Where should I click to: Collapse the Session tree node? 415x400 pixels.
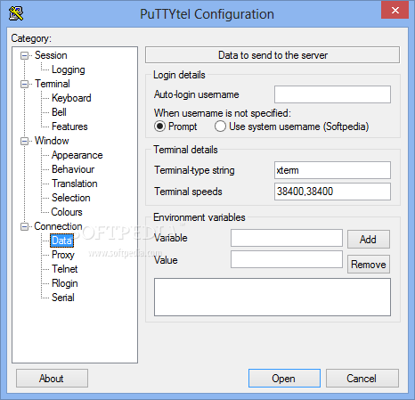[x=24, y=55]
